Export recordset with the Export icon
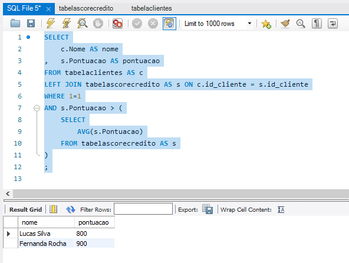 [208, 209]
